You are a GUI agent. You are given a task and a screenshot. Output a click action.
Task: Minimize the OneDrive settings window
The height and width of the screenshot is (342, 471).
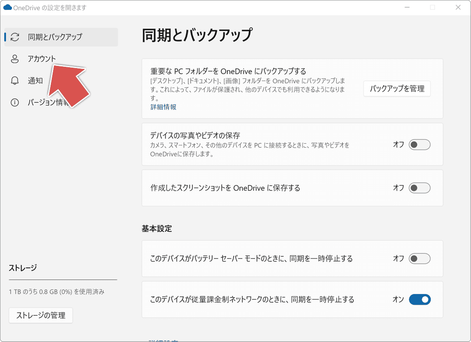pos(407,7)
